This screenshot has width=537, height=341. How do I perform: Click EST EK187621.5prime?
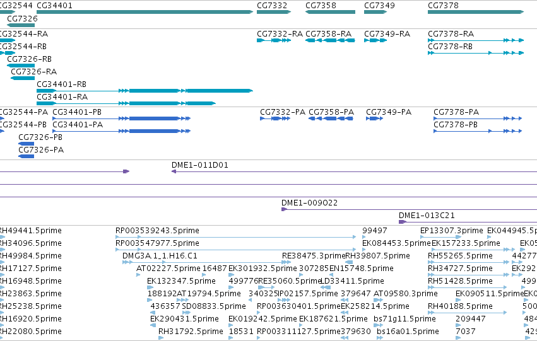pyautogui.click(x=333, y=319)
